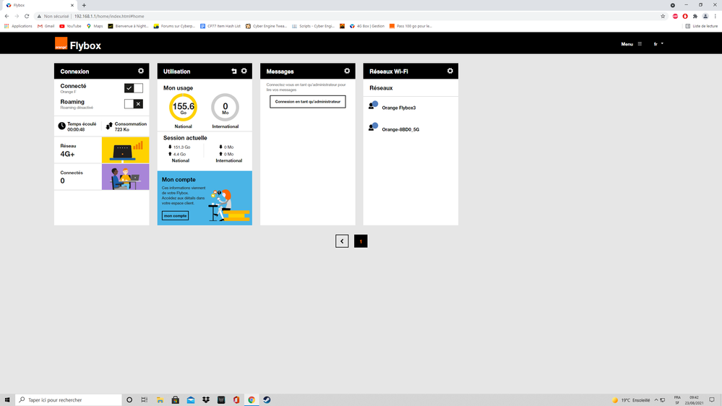Bookmark this page with star icon
The image size is (722, 406).
[x=663, y=16]
